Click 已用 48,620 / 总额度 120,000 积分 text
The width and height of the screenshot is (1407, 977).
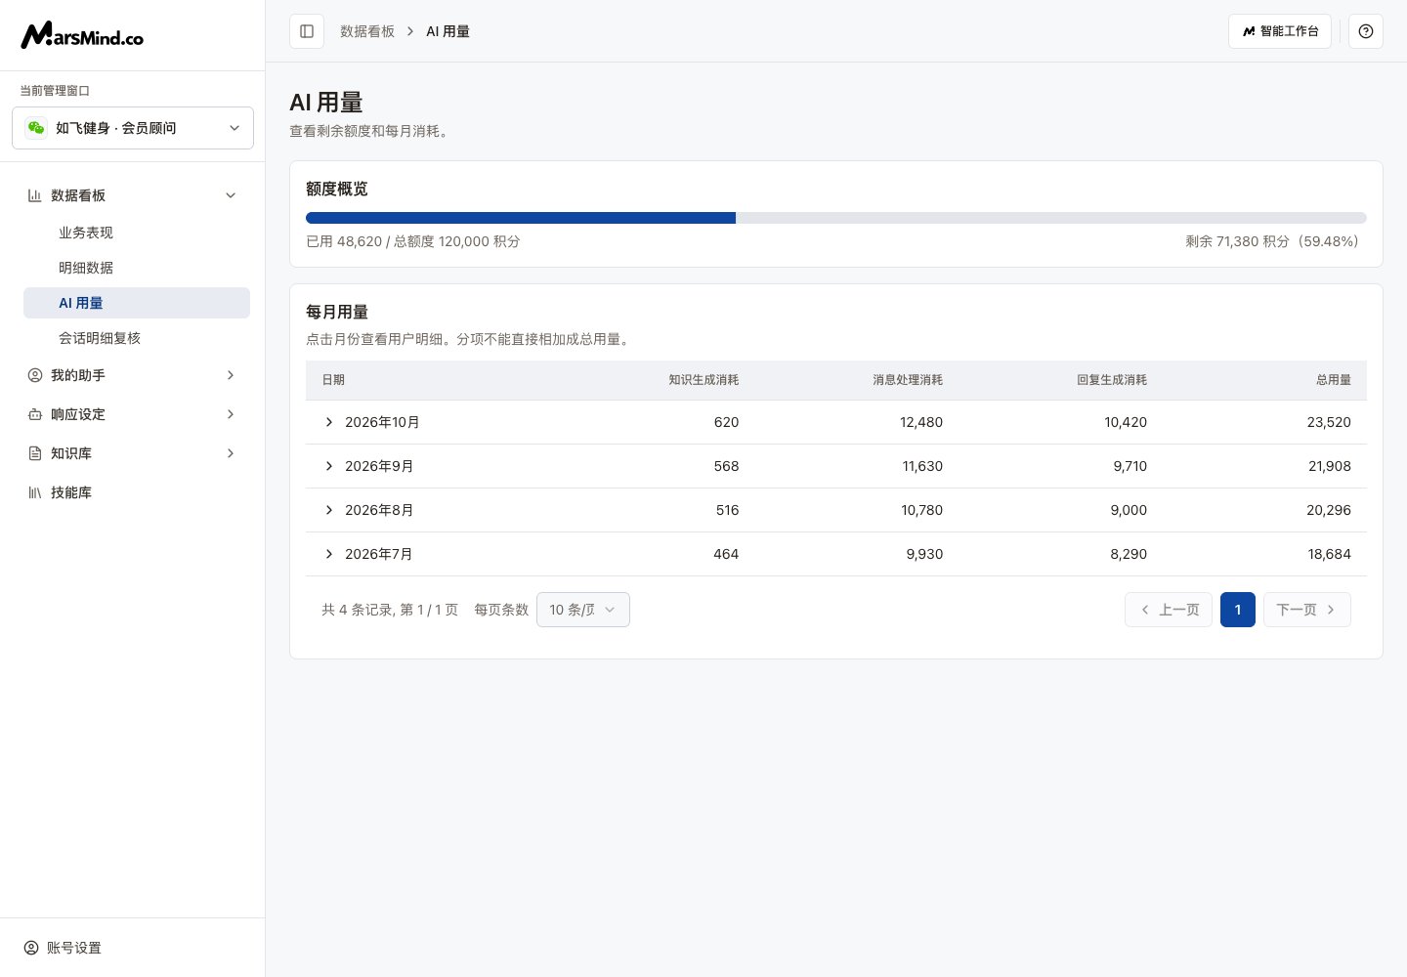(x=413, y=241)
